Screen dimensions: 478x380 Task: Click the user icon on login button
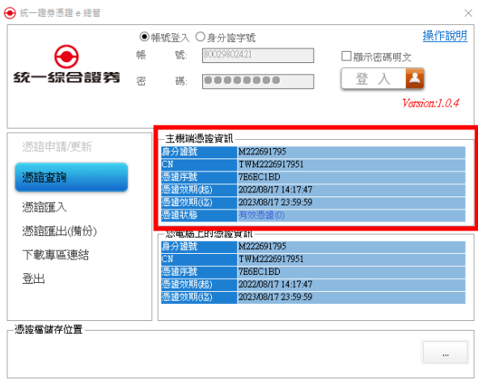tap(415, 78)
